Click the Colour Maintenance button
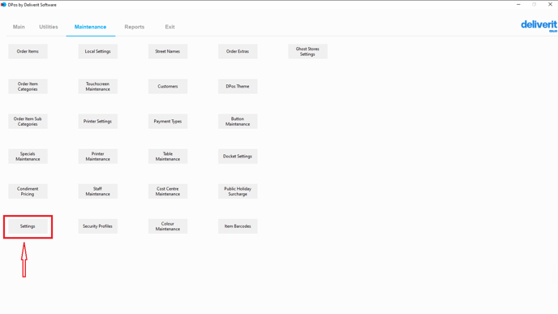The image size is (558, 314). tap(168, 226)
